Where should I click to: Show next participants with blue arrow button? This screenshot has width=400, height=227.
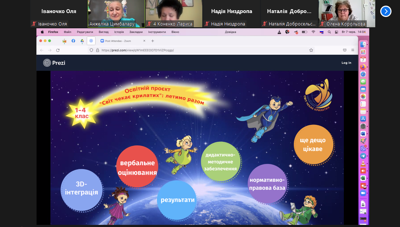(x=385, y=11)
